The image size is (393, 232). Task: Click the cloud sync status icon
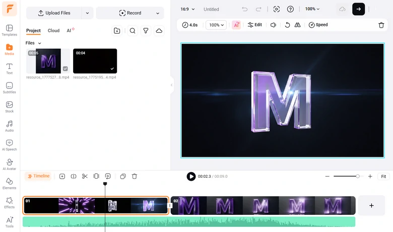click(342, 9)
